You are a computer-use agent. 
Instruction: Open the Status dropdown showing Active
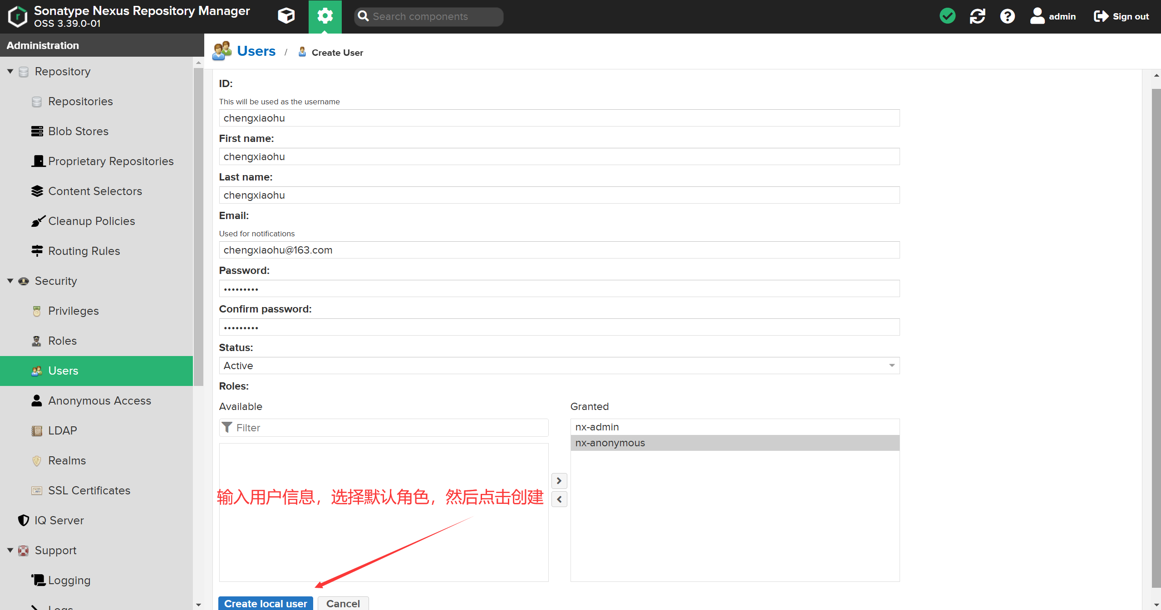[x=559, y=366]
